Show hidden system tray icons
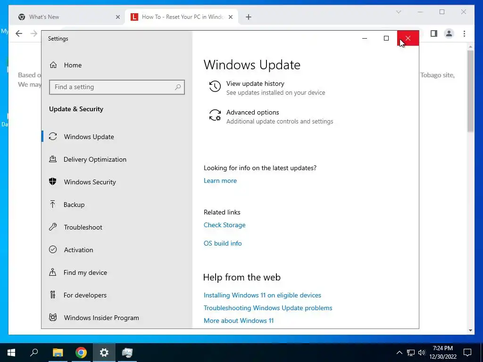 tap(399, 353)
